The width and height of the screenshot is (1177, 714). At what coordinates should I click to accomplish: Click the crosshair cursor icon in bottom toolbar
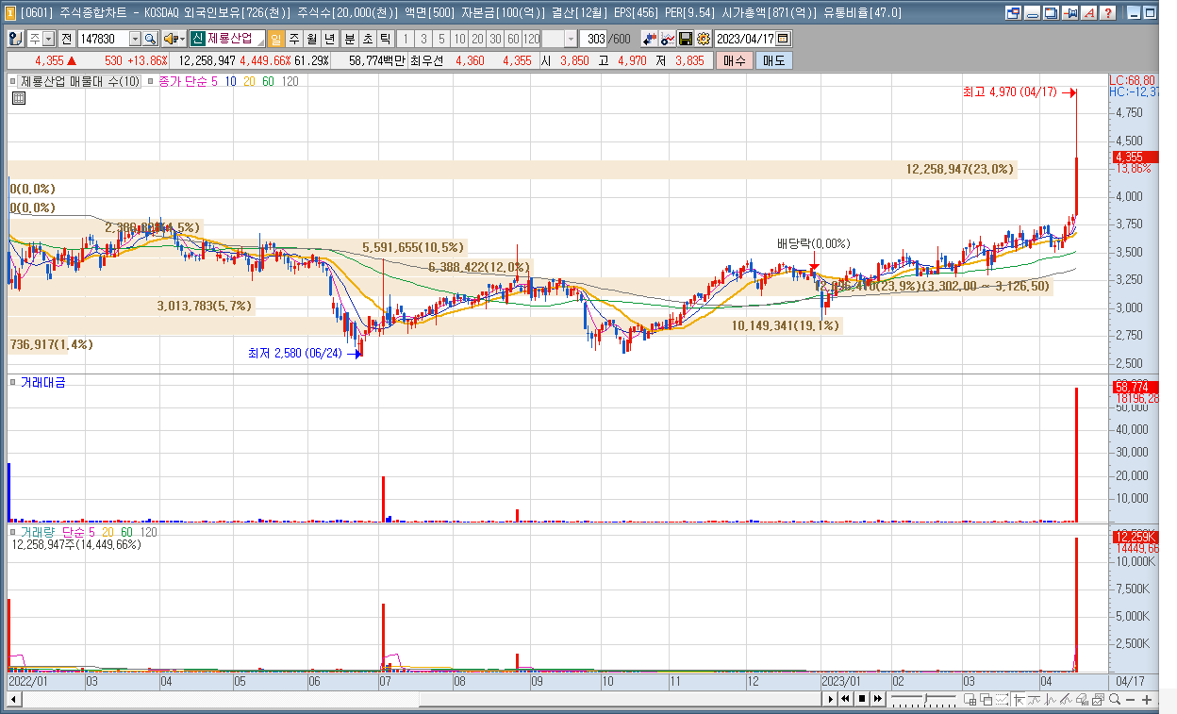[x=1019, y=699]
